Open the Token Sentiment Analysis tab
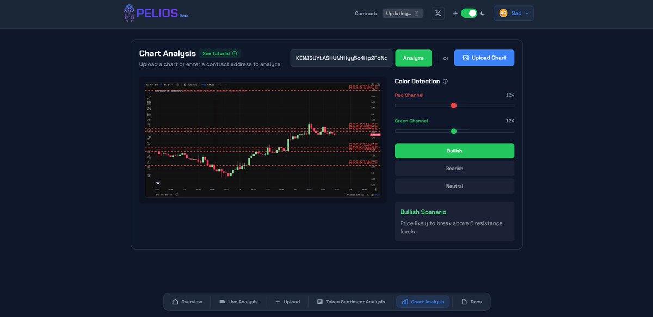 coord(351,302)
